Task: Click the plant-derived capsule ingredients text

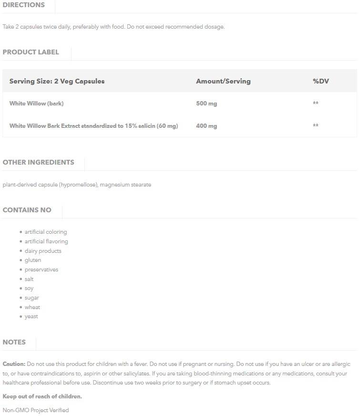Action: [77, 185]
